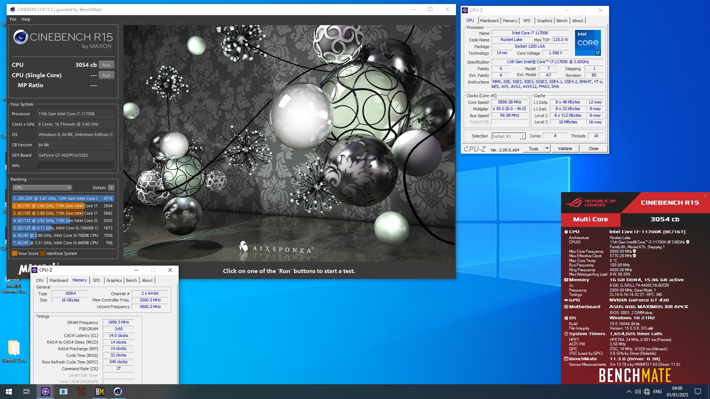Image resolution: width=710 pixels, height=399 pixels.
Task: Select ranking entry 4 with 2455 score
Action: click(x=63, y=221)
